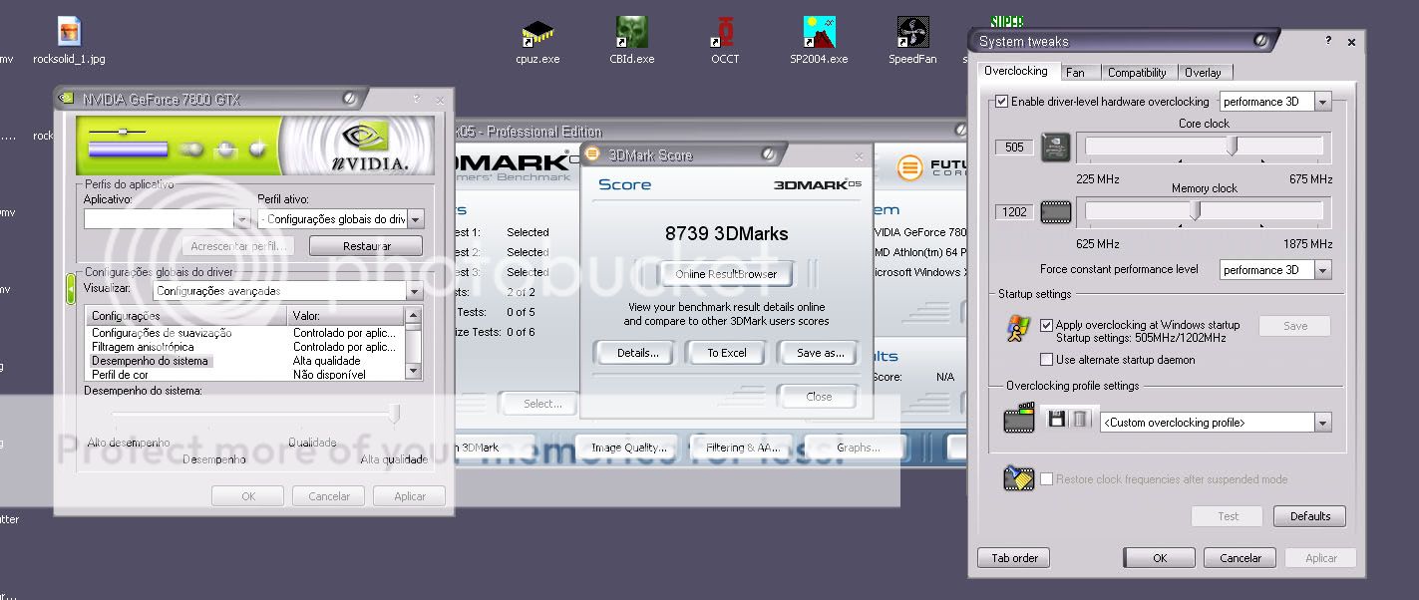Click the Windows startup settings icon
Viewport: 1419px width, 600px height.
coord(1017,329)
